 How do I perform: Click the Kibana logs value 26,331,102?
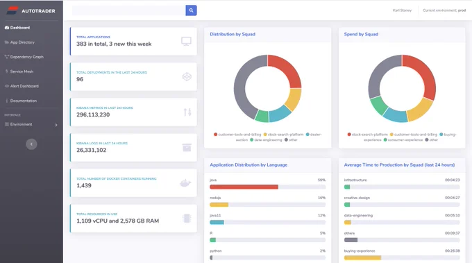pos(91,150)
